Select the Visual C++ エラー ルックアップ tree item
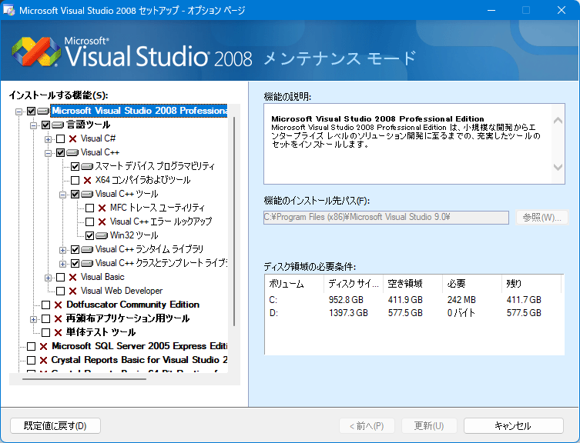This screenshot has height=443, width=580. click(x=161, y=221)
